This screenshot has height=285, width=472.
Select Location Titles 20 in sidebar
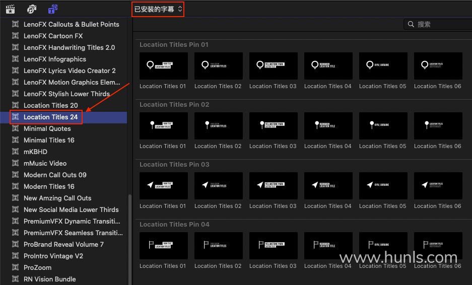[x=50, y=105]
